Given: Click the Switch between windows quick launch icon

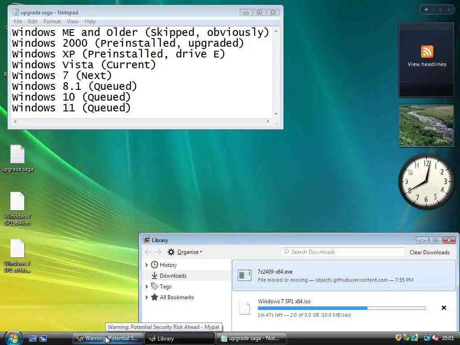Looking at the screenshot, I should (43, 338).
